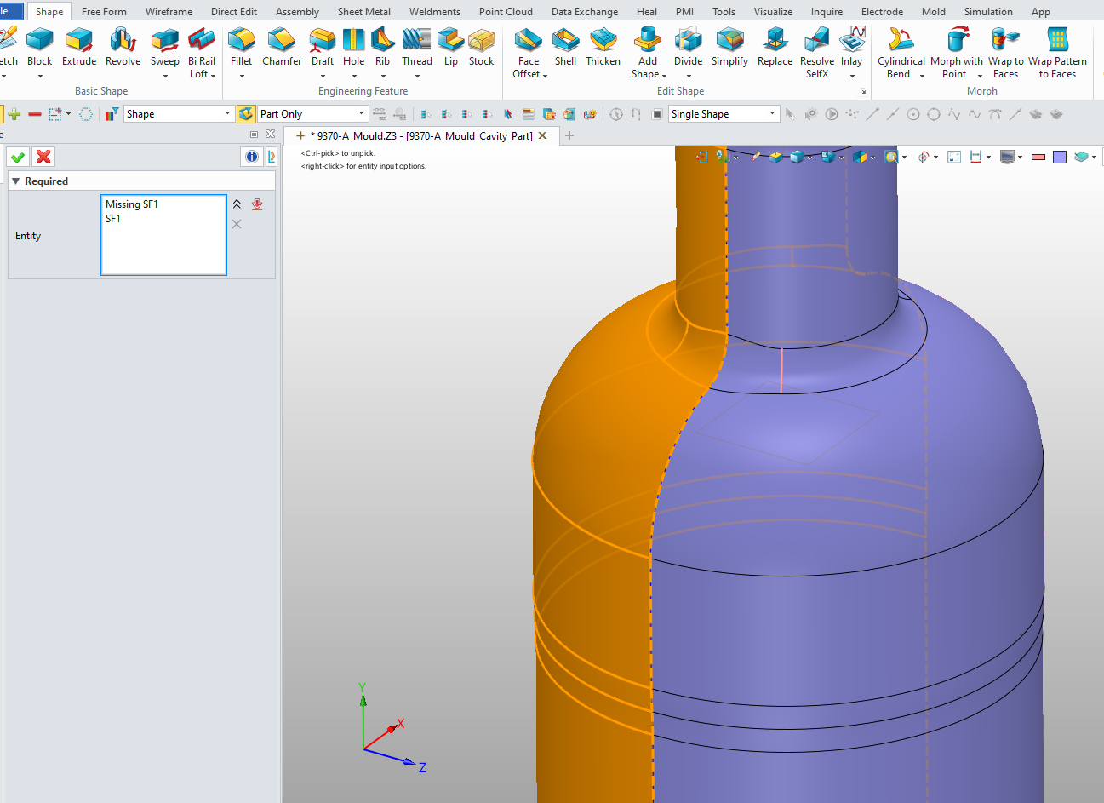Select the Simplify tool

729,48
